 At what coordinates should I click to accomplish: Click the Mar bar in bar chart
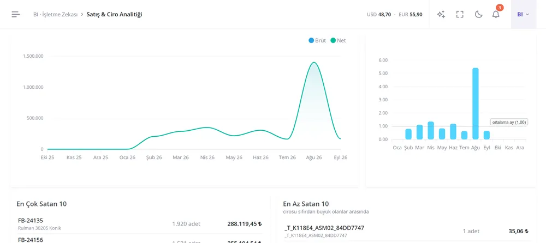[x=419, y=132]
